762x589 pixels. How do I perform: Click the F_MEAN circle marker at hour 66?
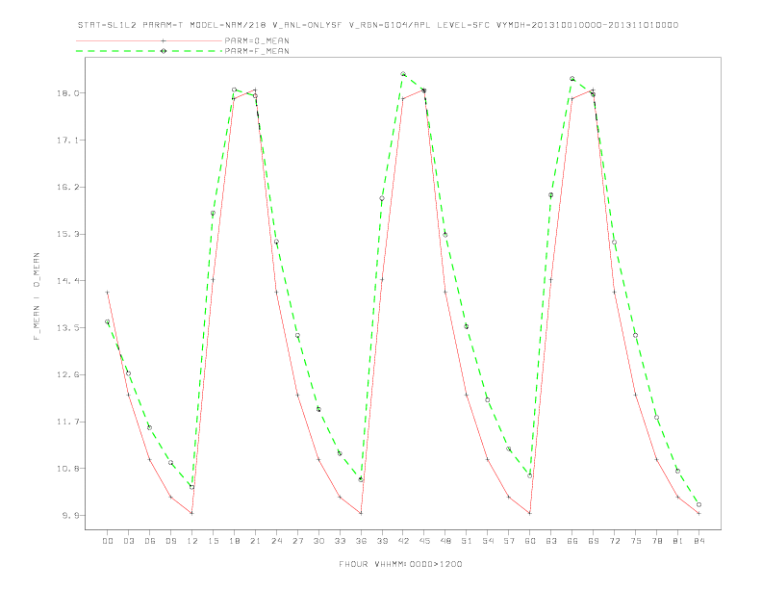(x=572, y=79)
